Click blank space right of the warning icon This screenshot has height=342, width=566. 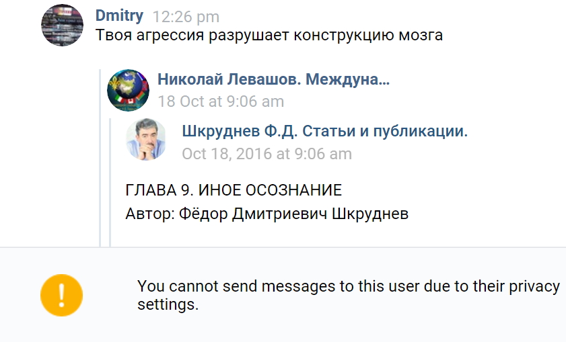pyautogui.click(x=110, y=295)
